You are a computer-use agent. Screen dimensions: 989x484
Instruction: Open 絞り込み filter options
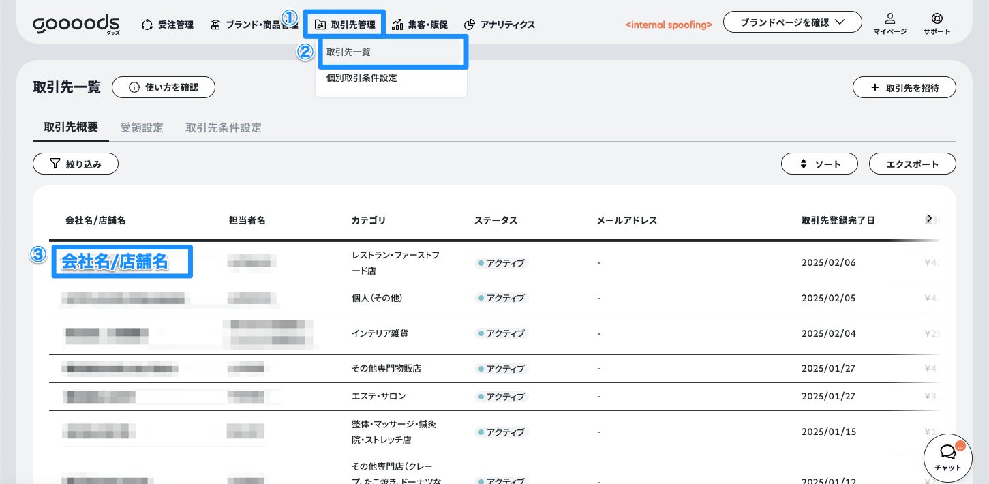76,164
